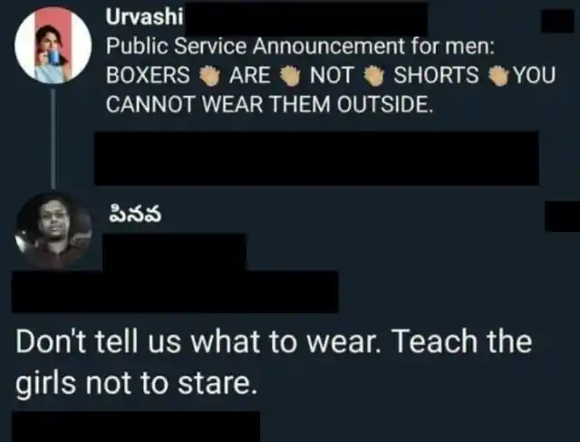Click the blacked-out handle beside Urvashi
This screenshot has width=580, height=442.
coord(306,19)
